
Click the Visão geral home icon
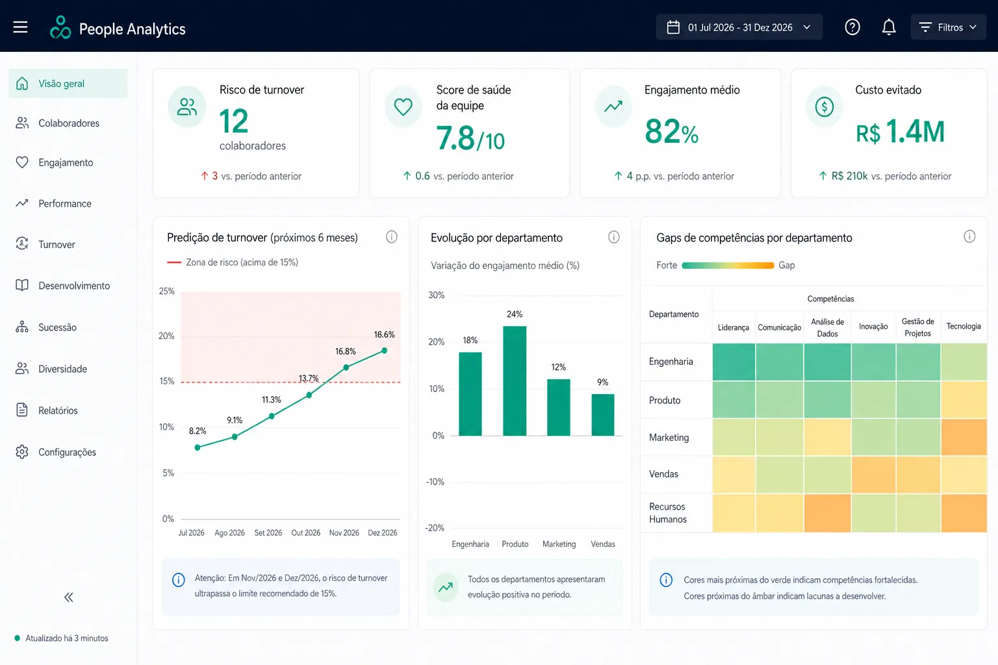coord(22,83)
